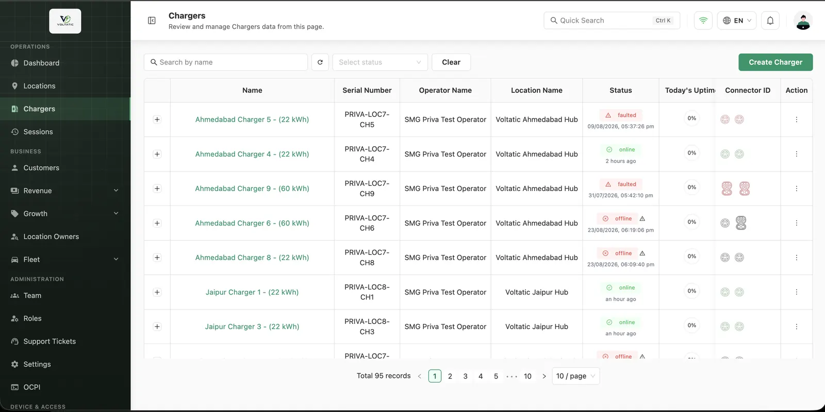Collapse sidebar using panel toggle icon

[x=152, y=21]
